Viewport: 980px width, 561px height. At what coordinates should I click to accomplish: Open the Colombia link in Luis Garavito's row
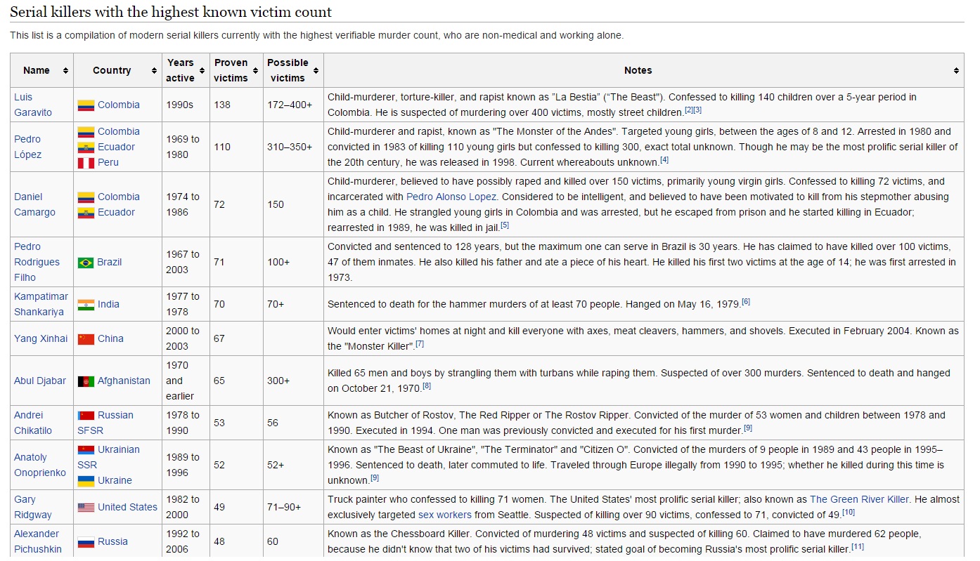click(x=119, y=105)
